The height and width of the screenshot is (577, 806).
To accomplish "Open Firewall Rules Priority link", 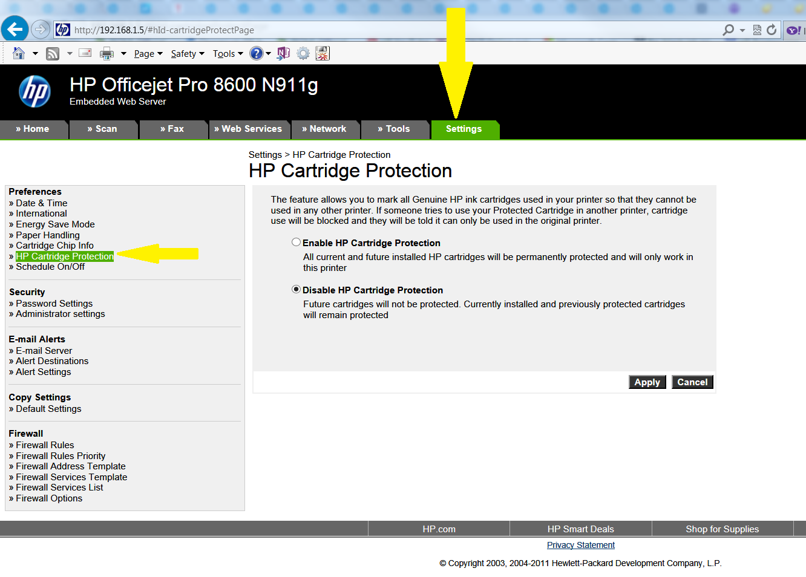I will coord(61,456).
